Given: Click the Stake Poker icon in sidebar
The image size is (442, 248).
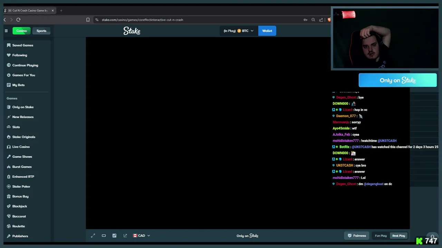Looking at the screenshot, I should [x=9, y=186].
